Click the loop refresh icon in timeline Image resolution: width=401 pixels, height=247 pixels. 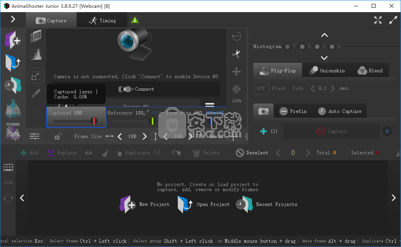(8, 198)
